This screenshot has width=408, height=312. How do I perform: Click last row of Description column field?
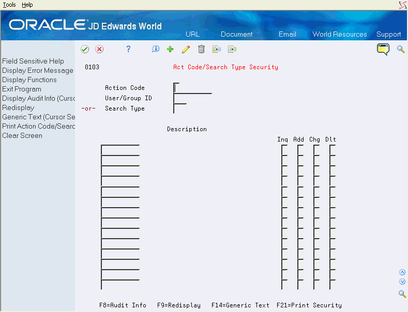[120, 285]
